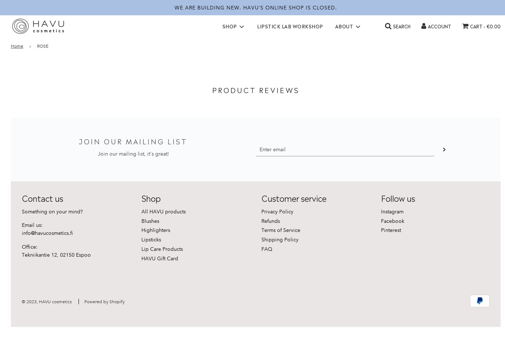505x345 pixels.
Task: Open Refunds link
Action: [x=270, y=221]
